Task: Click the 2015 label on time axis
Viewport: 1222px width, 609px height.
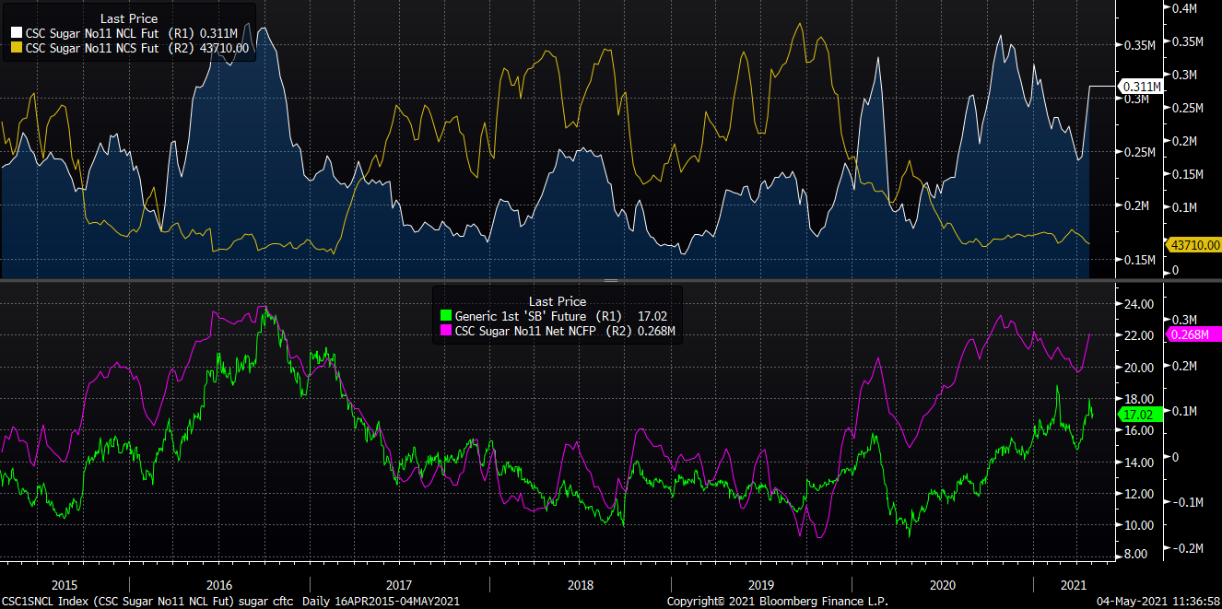Action: point(65,584)
